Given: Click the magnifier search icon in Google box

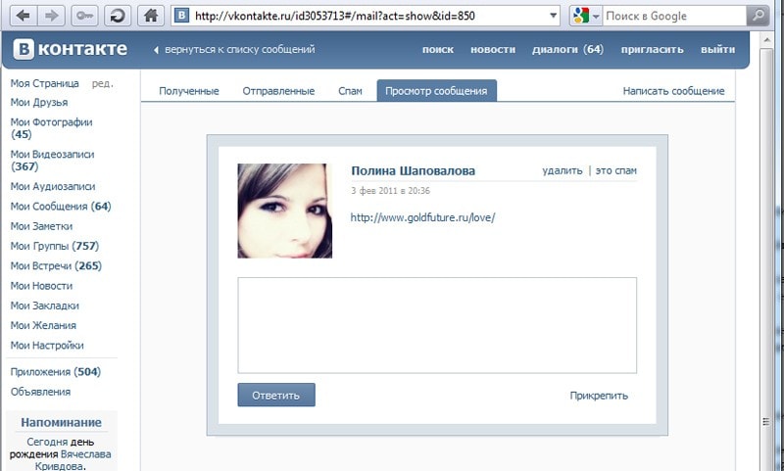Looking at the screenshot, I should pos(758,16).
